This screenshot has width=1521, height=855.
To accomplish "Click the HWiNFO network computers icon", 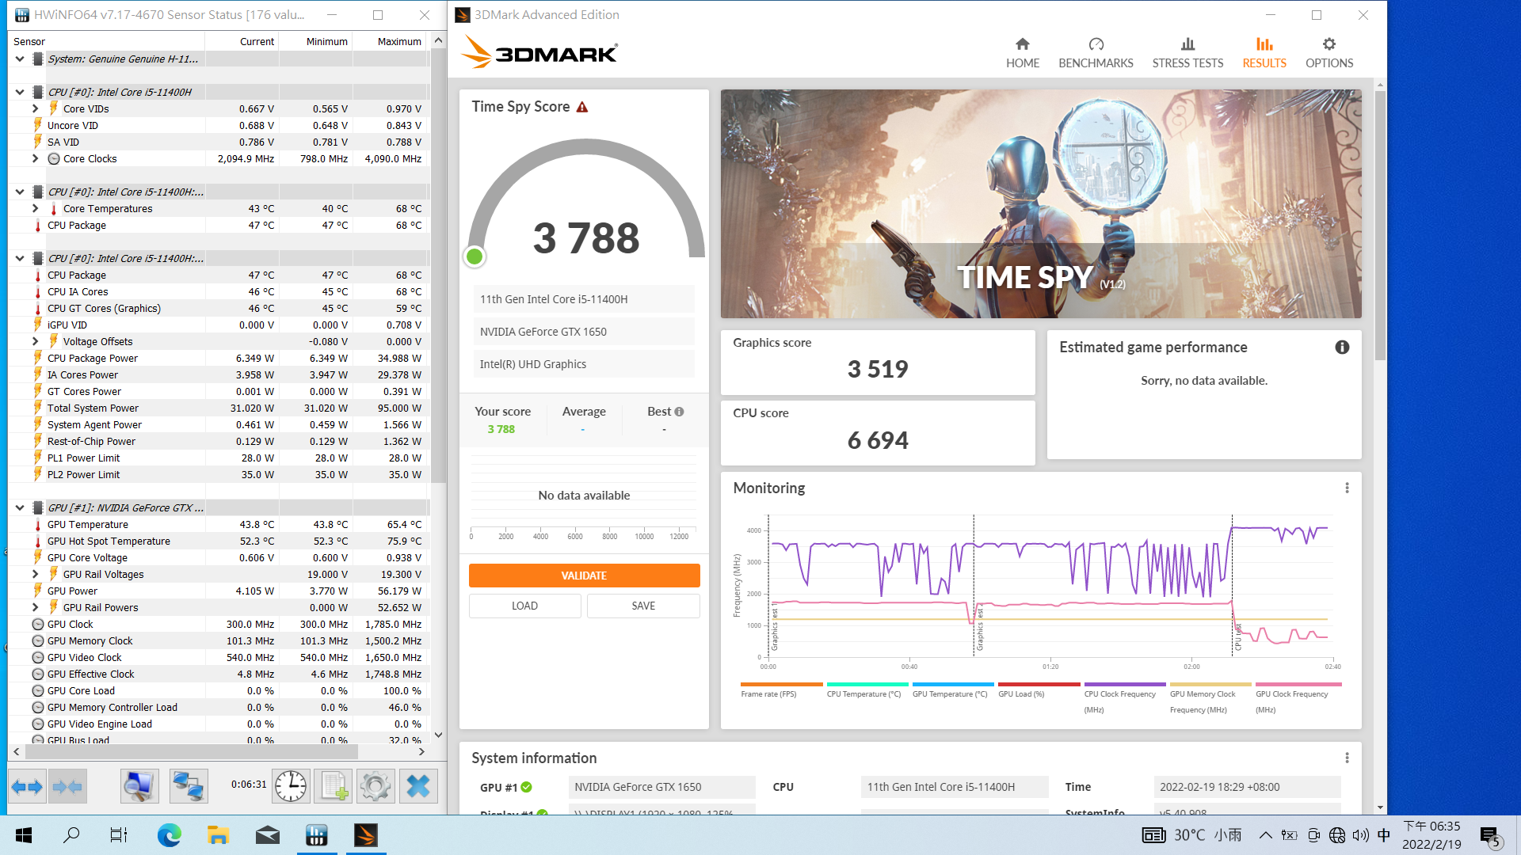I will [189, 786].
